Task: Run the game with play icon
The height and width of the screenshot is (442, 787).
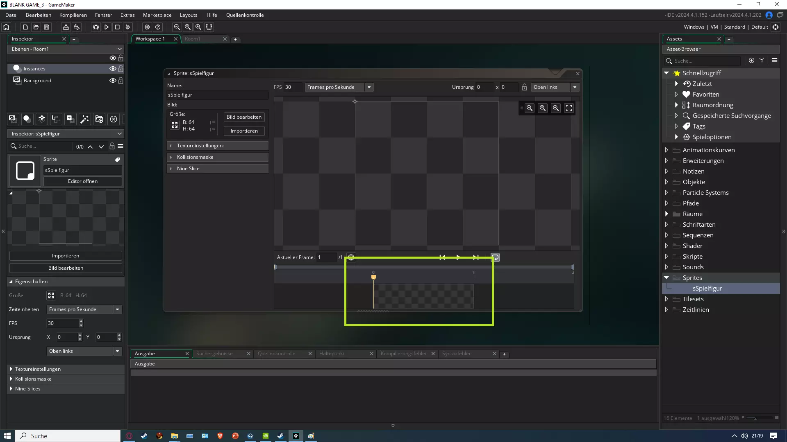Action: pos(106,27)
